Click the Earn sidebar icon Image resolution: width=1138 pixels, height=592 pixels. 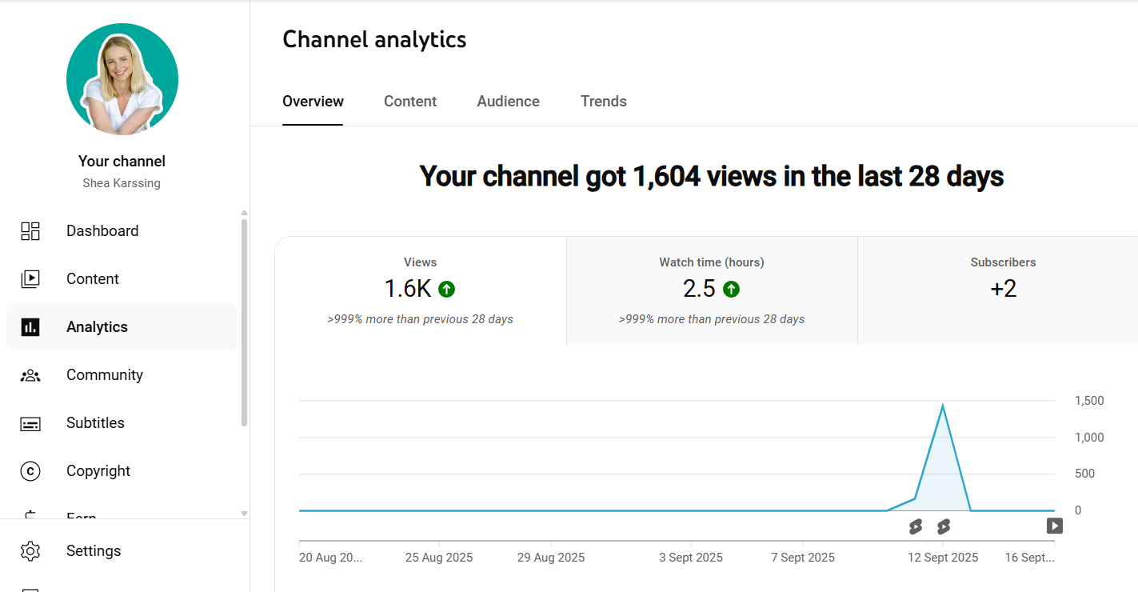[30, 516]
